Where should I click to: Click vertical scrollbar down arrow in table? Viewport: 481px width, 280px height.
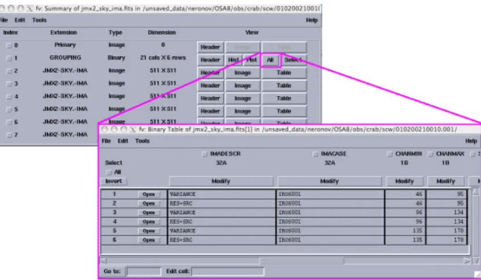coord(475,261)
